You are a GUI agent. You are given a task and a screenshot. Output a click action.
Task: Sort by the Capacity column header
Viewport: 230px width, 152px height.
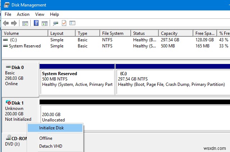point(176,33)
